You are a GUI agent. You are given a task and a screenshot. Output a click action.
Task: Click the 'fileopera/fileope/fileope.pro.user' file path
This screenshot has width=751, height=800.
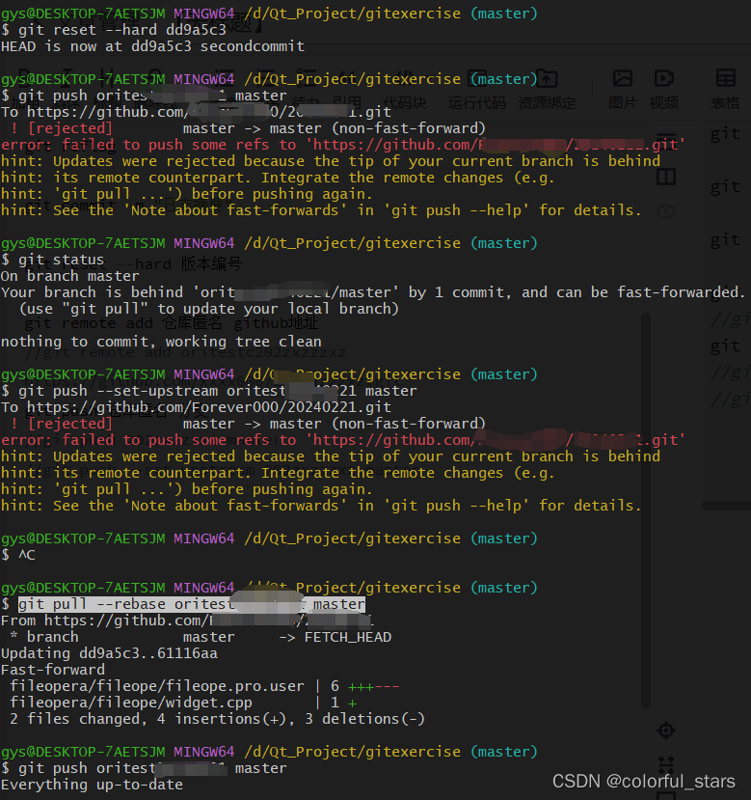click(x=157, y=686)
